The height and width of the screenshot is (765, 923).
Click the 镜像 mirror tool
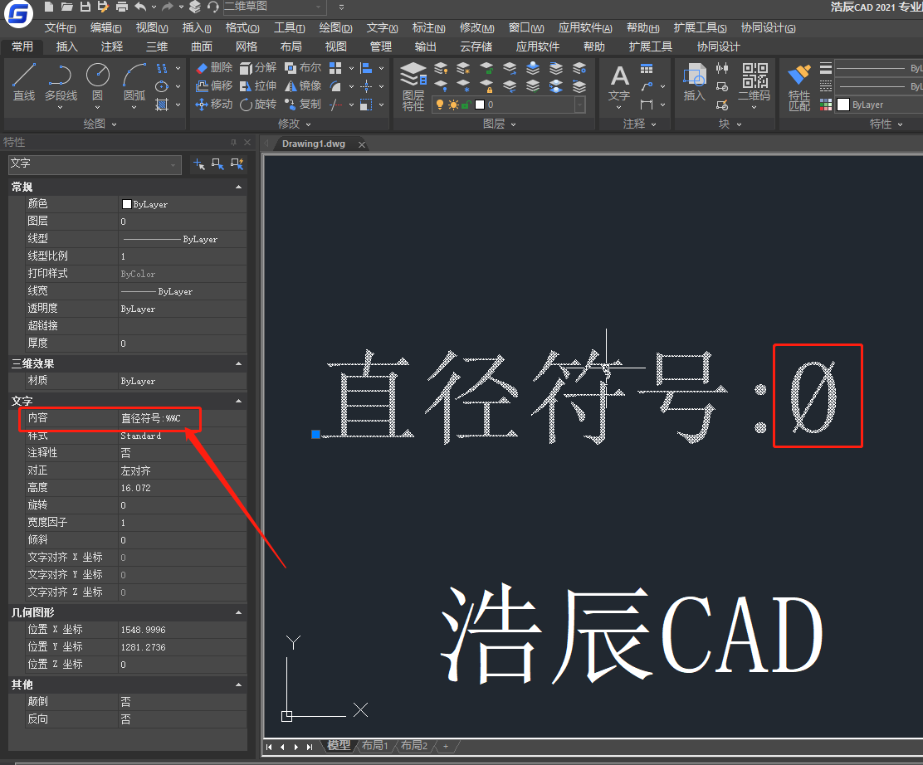[x=303, y=86]
